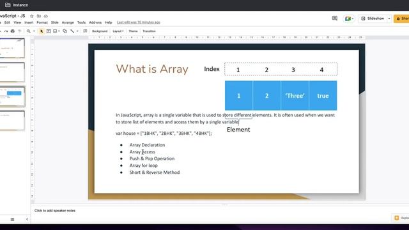Open the Edit menu
Screen dimensions: 409x230
(x=7, y=23)
